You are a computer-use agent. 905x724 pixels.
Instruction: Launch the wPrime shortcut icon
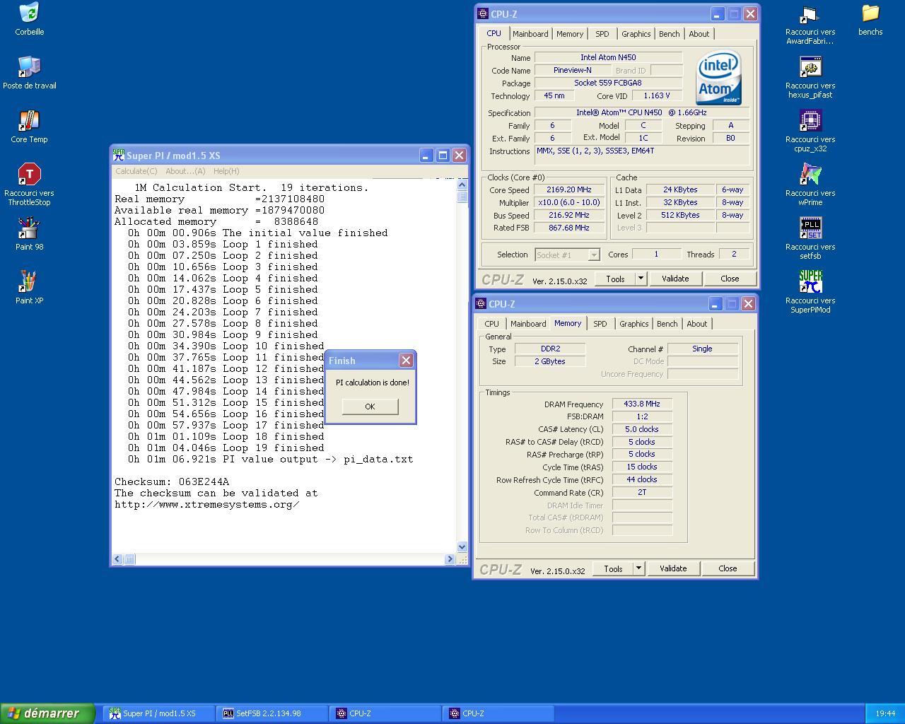(x=810, y=175)
